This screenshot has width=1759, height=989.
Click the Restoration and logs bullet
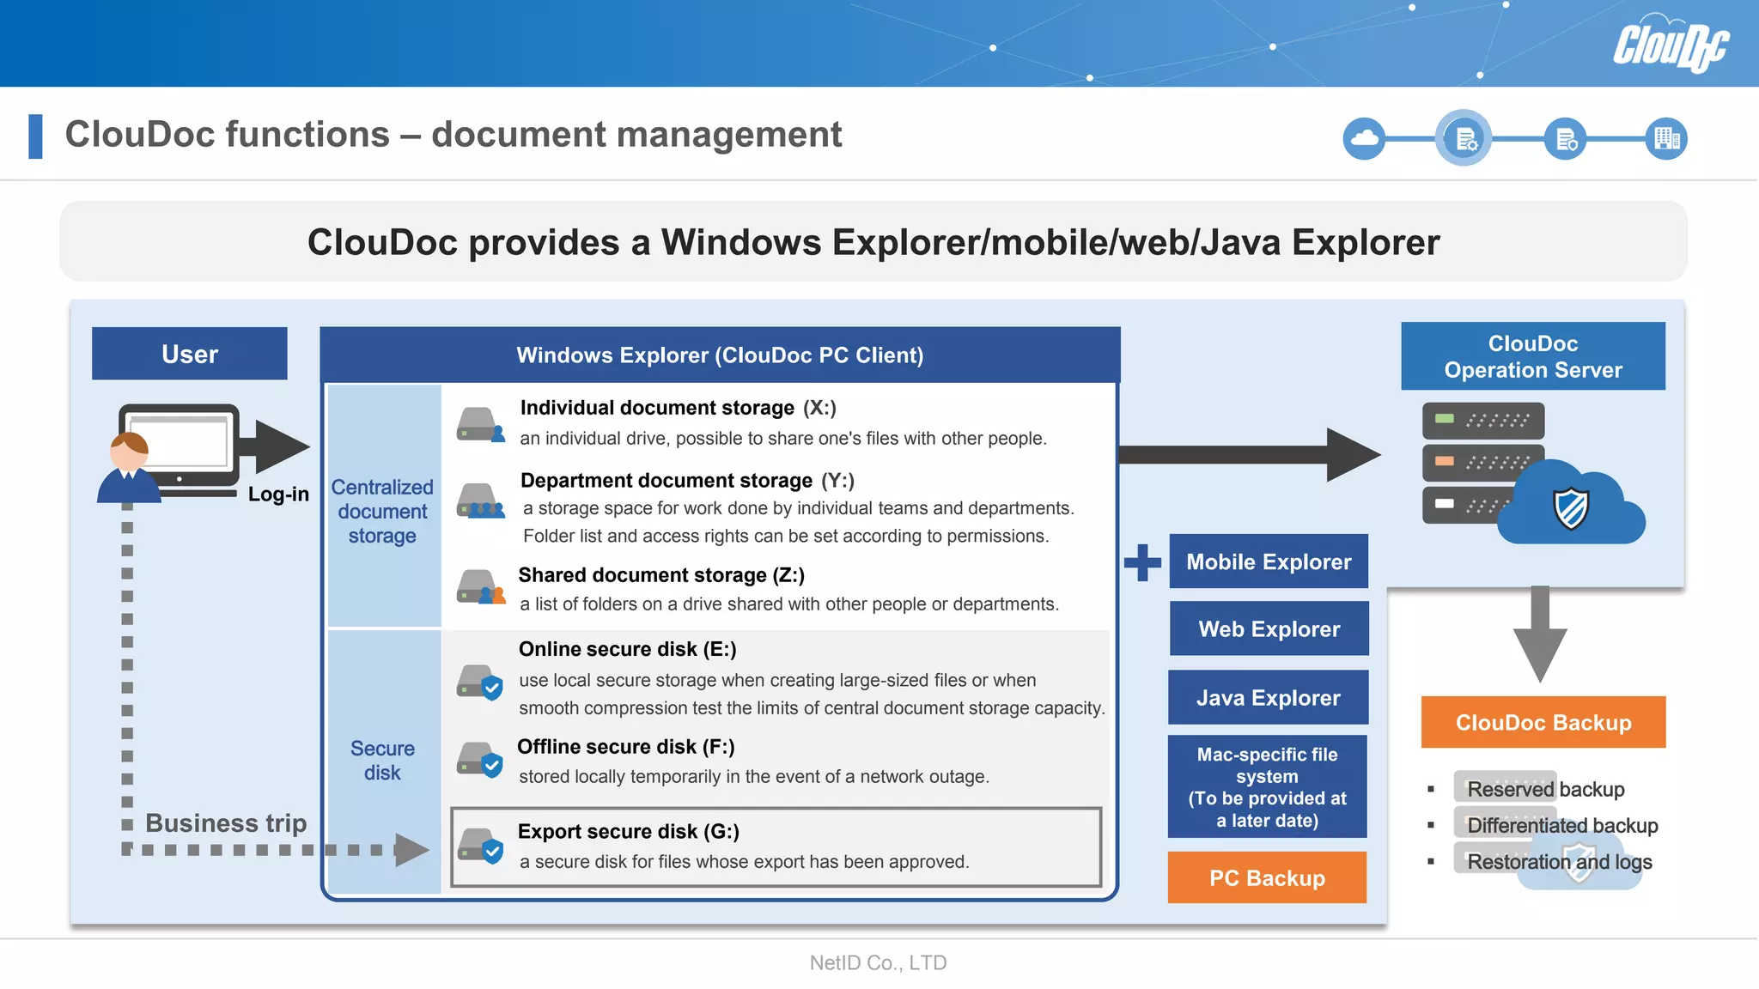(1560, 861)
